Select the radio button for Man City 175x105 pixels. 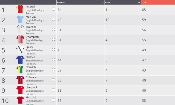[54, 19]
